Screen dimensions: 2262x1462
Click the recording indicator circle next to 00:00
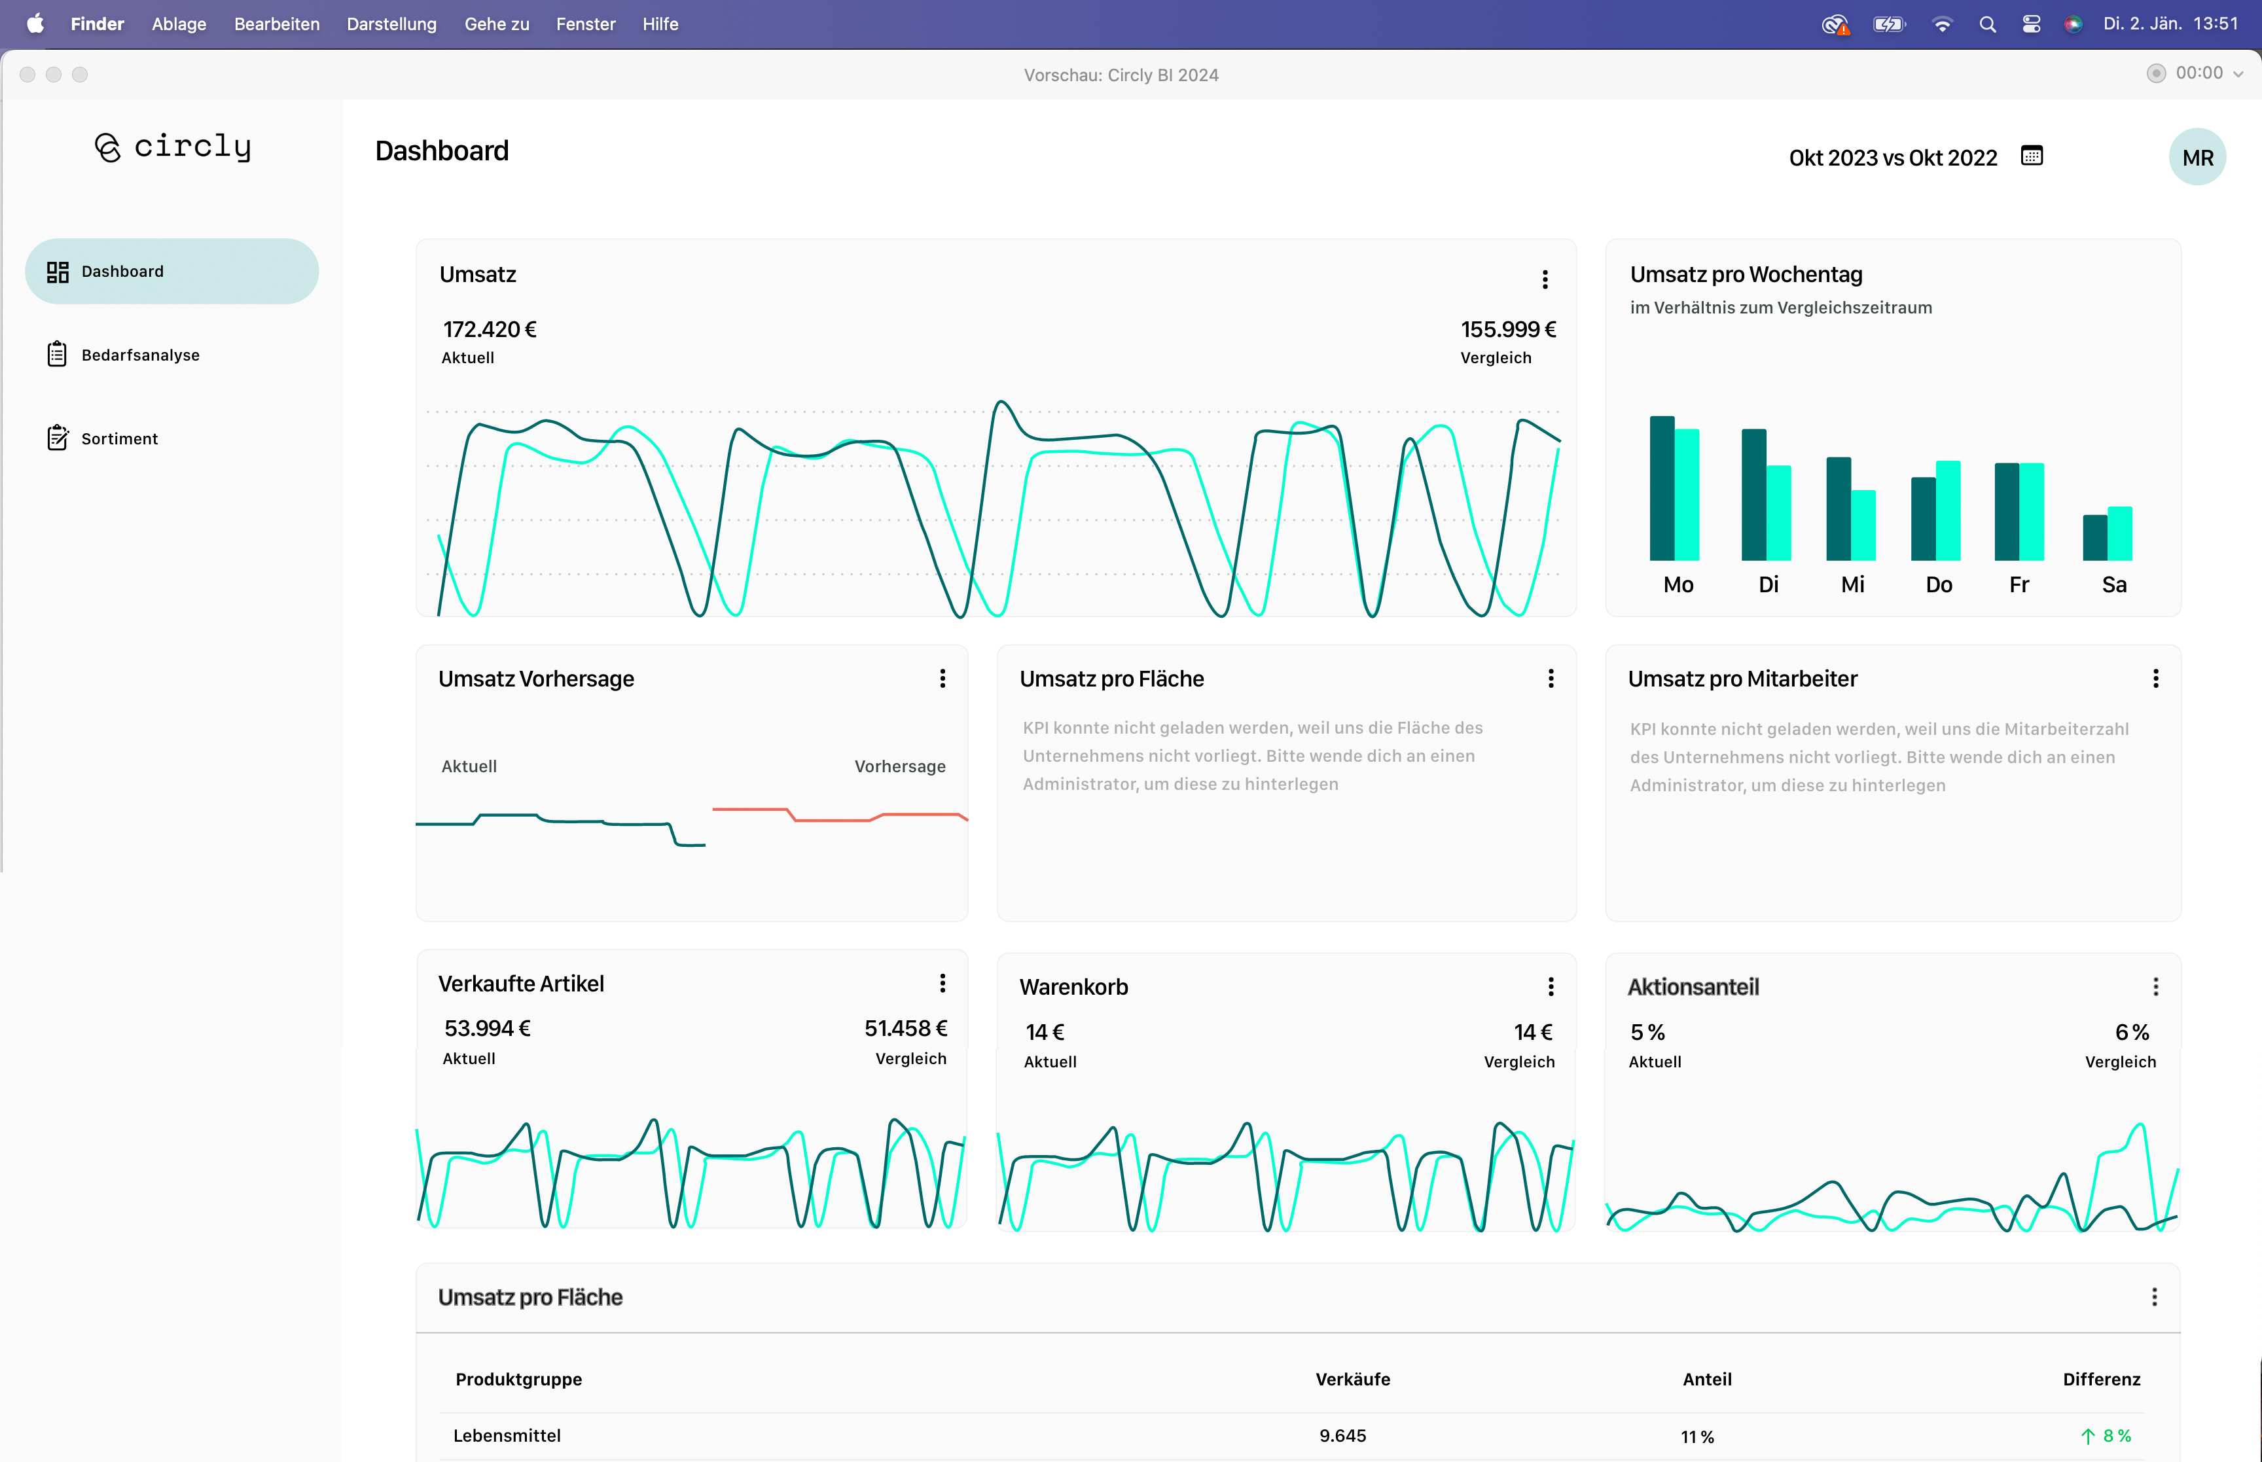click(2156, 74)
